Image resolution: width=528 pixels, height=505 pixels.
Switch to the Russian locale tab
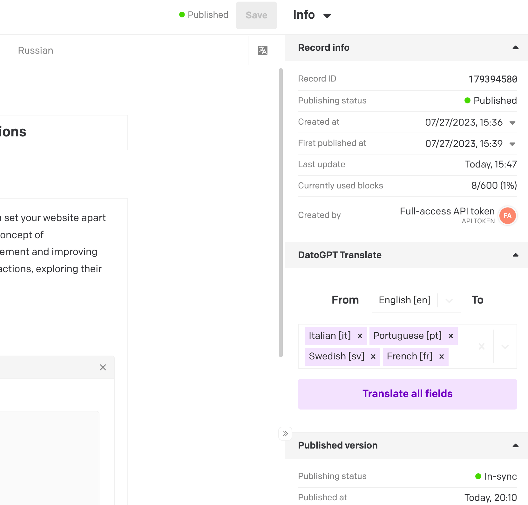[36, 50]
